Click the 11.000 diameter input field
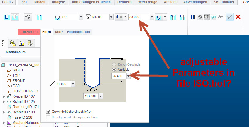Viewport: 249px width, 127px height. click(63, 84)
